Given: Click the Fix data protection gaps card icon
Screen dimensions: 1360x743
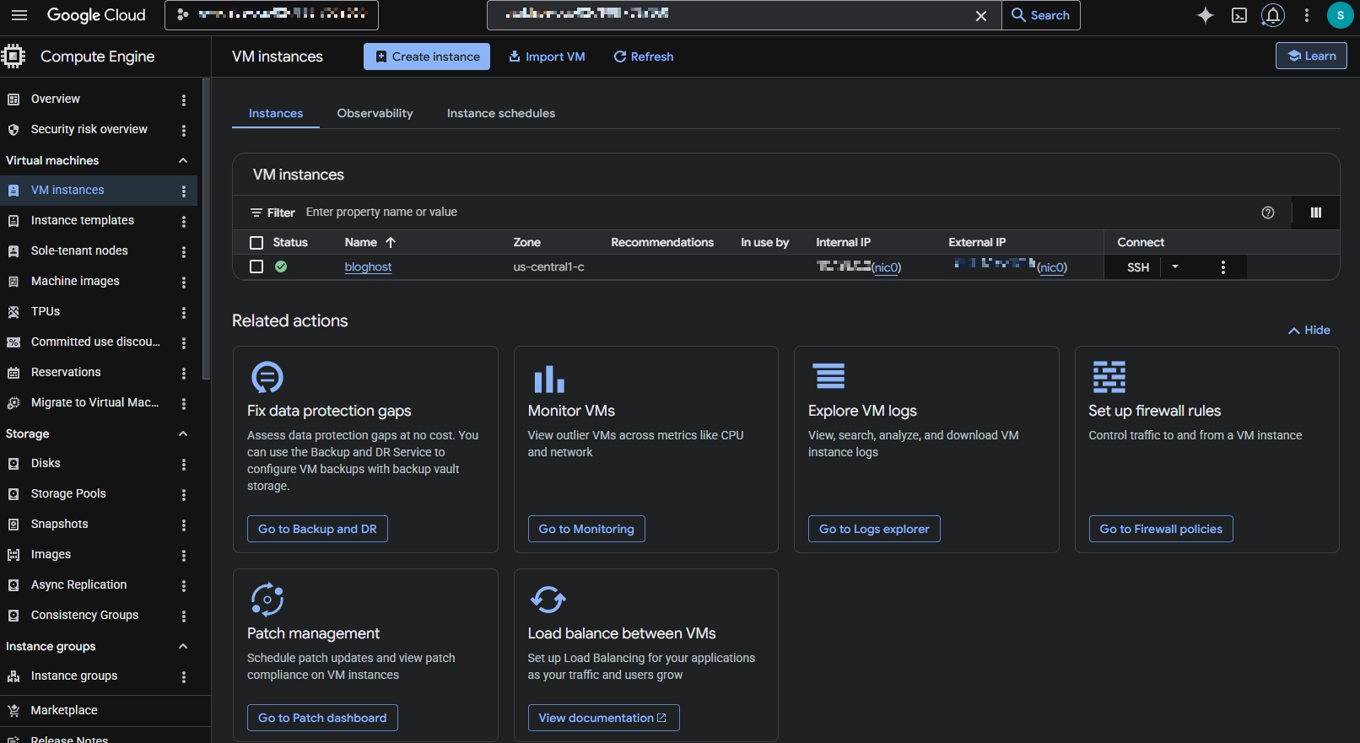Looking at the screenshot, I should (x=267, y=377).
